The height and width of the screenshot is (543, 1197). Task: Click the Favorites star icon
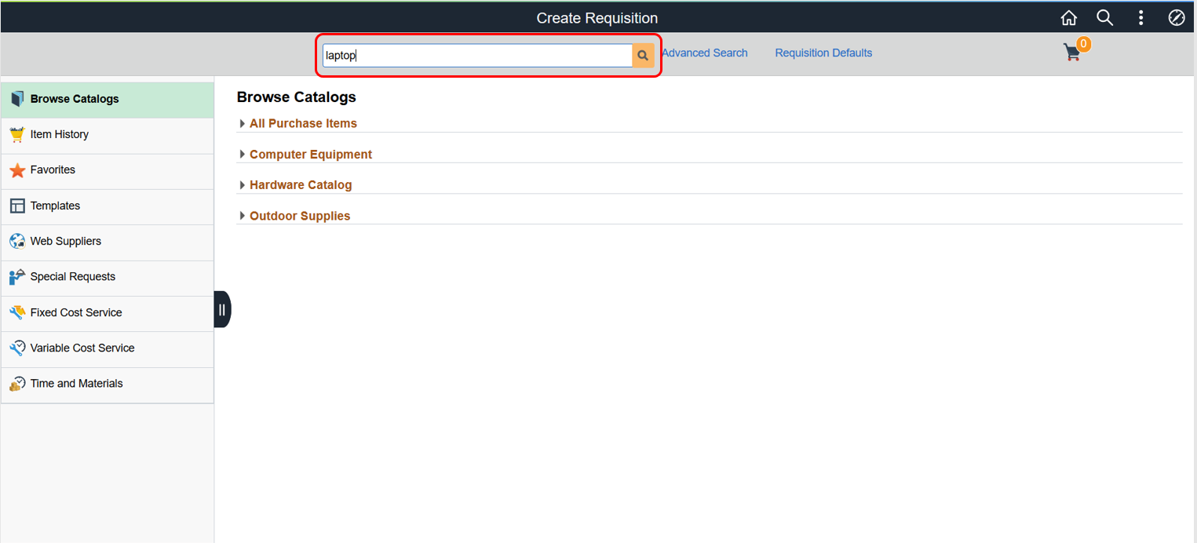(x=17, y=170)
